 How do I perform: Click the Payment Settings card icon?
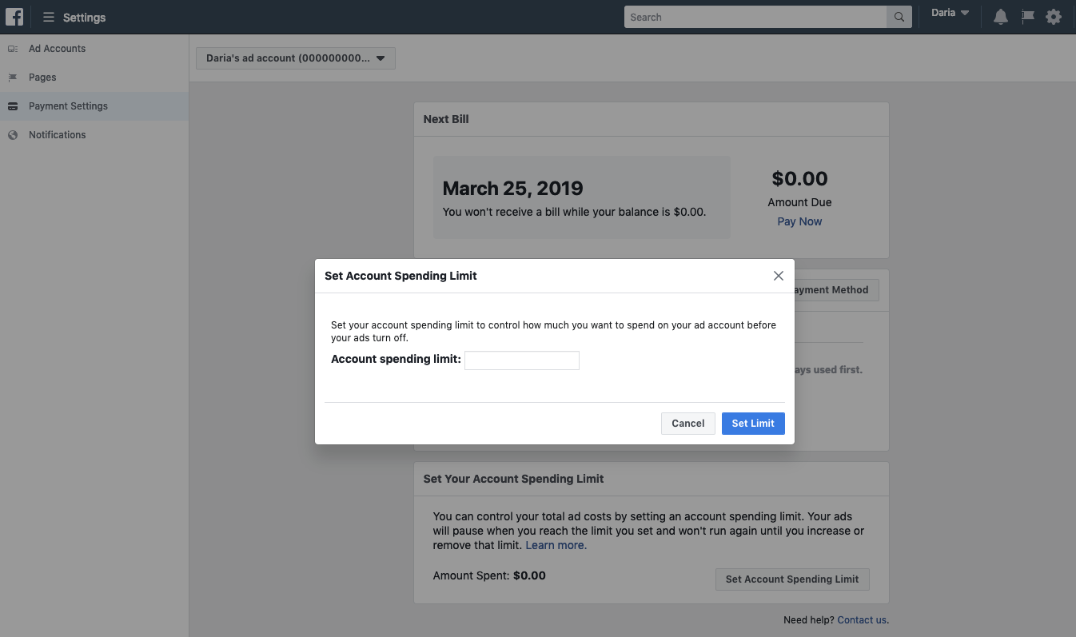tap(13, 106)
